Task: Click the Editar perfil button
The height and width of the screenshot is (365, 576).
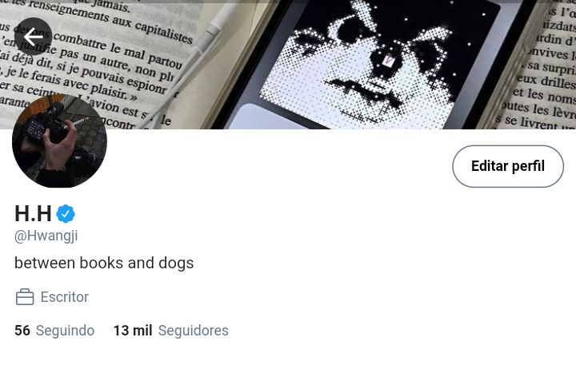Action: [508, 166]
